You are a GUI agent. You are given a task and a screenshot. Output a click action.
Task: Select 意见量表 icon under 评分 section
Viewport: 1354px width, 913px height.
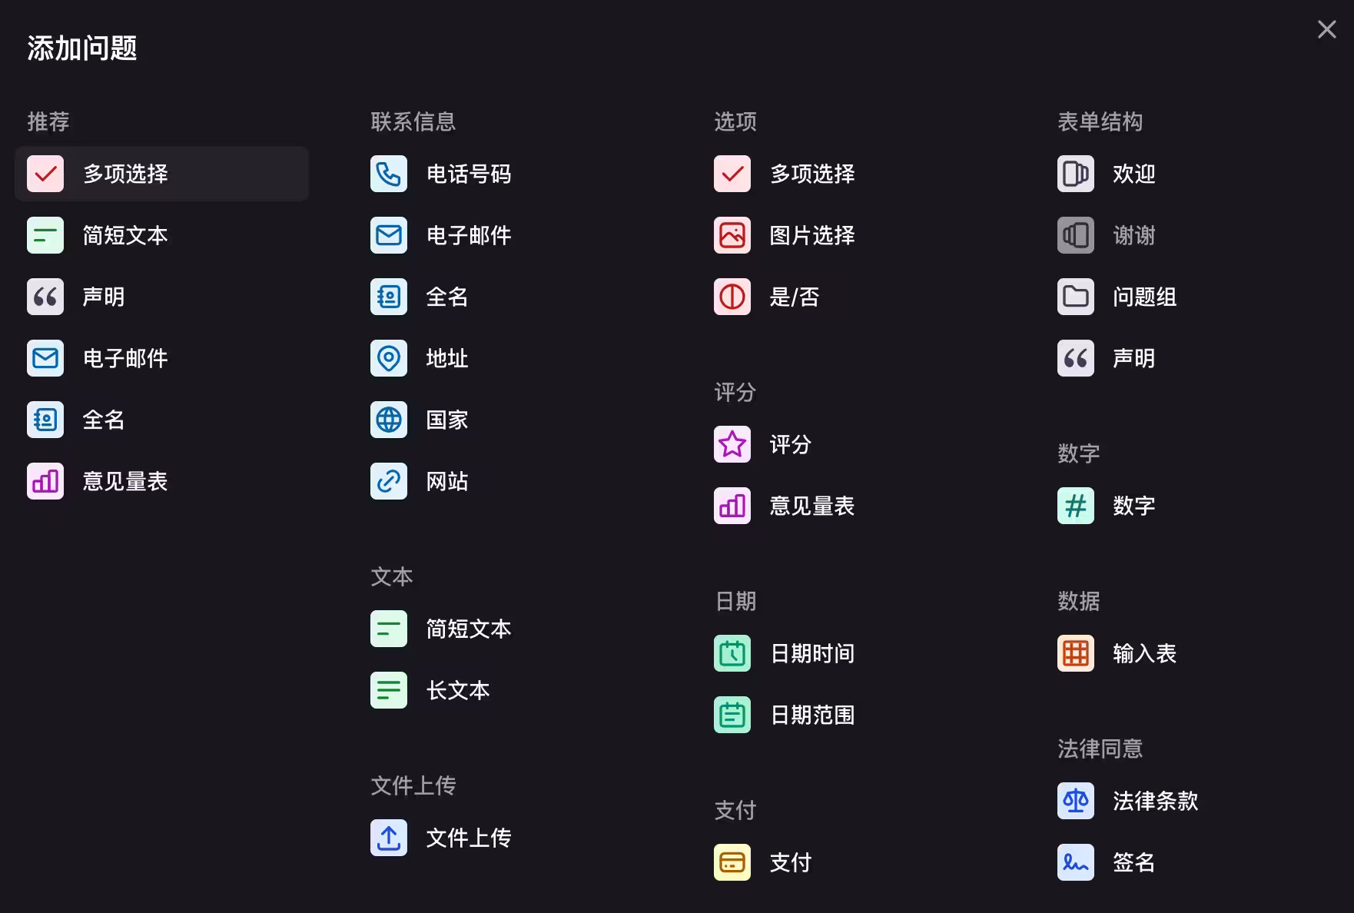732,506
